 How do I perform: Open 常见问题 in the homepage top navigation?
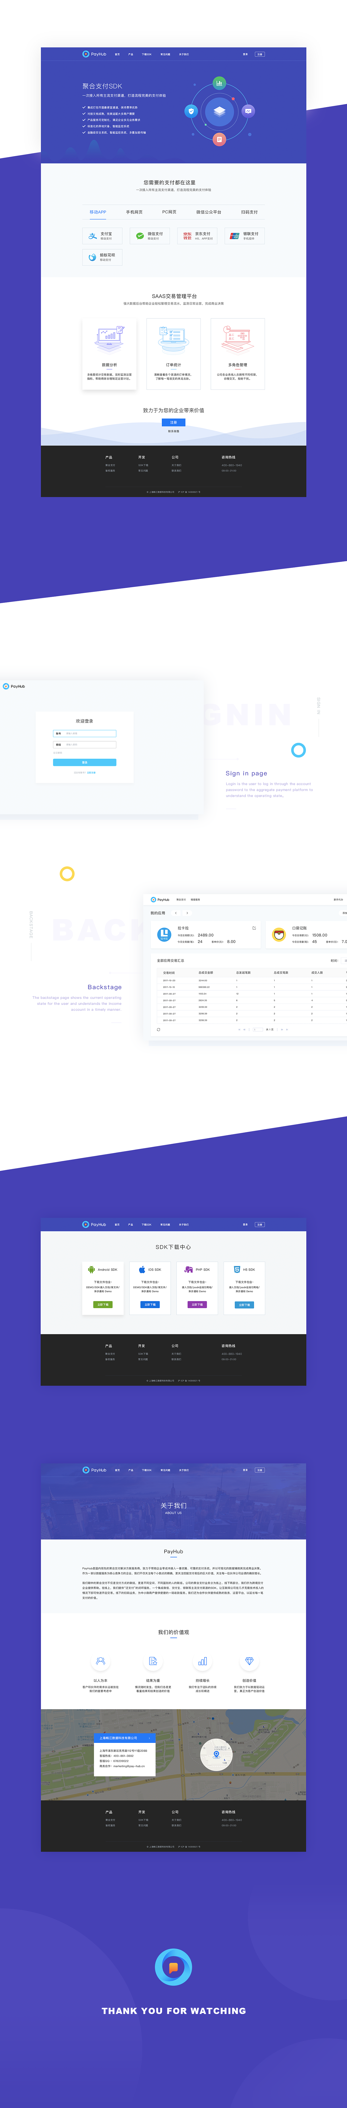coord(165,54)
